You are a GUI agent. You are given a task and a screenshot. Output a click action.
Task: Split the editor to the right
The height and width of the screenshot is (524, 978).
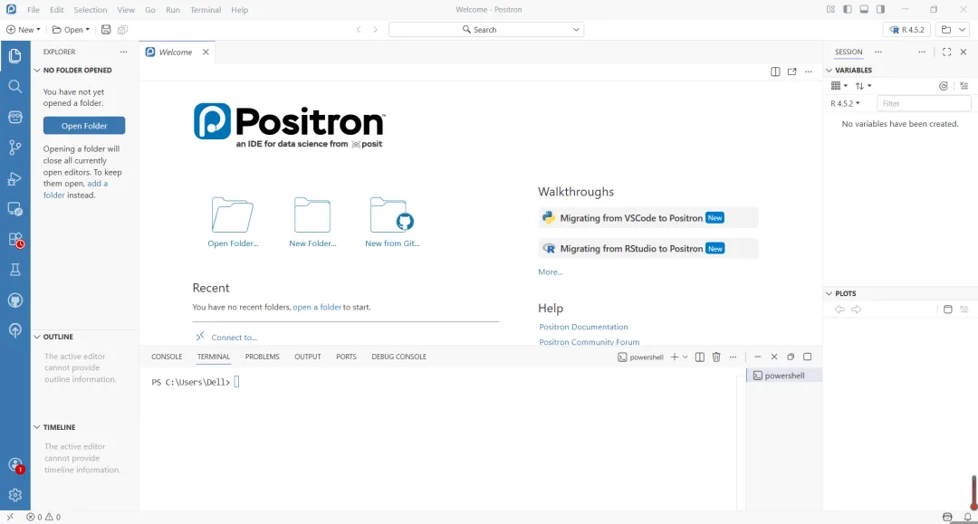pyautogui.click(x=775, y=71)
